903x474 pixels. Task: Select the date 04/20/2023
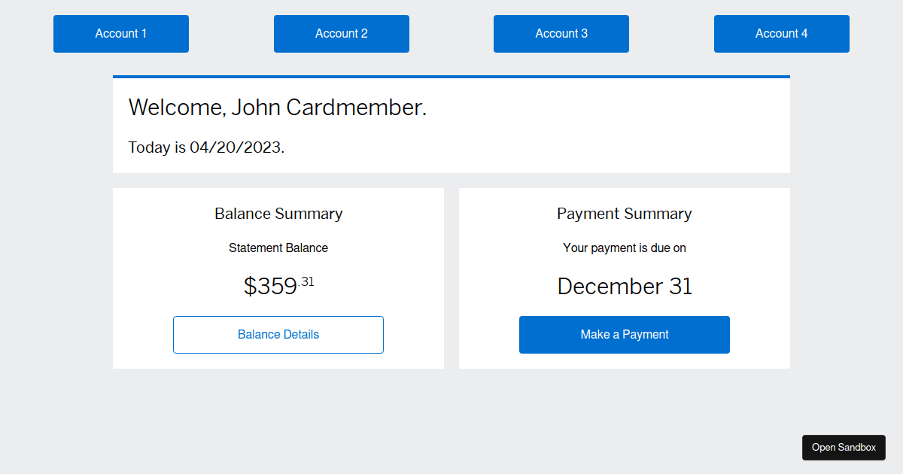click(236, 147)
